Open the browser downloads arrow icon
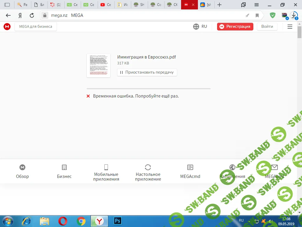 click(294, 15)
